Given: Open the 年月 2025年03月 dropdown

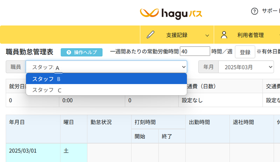Looking at the screenshot, I should point(246,67).
